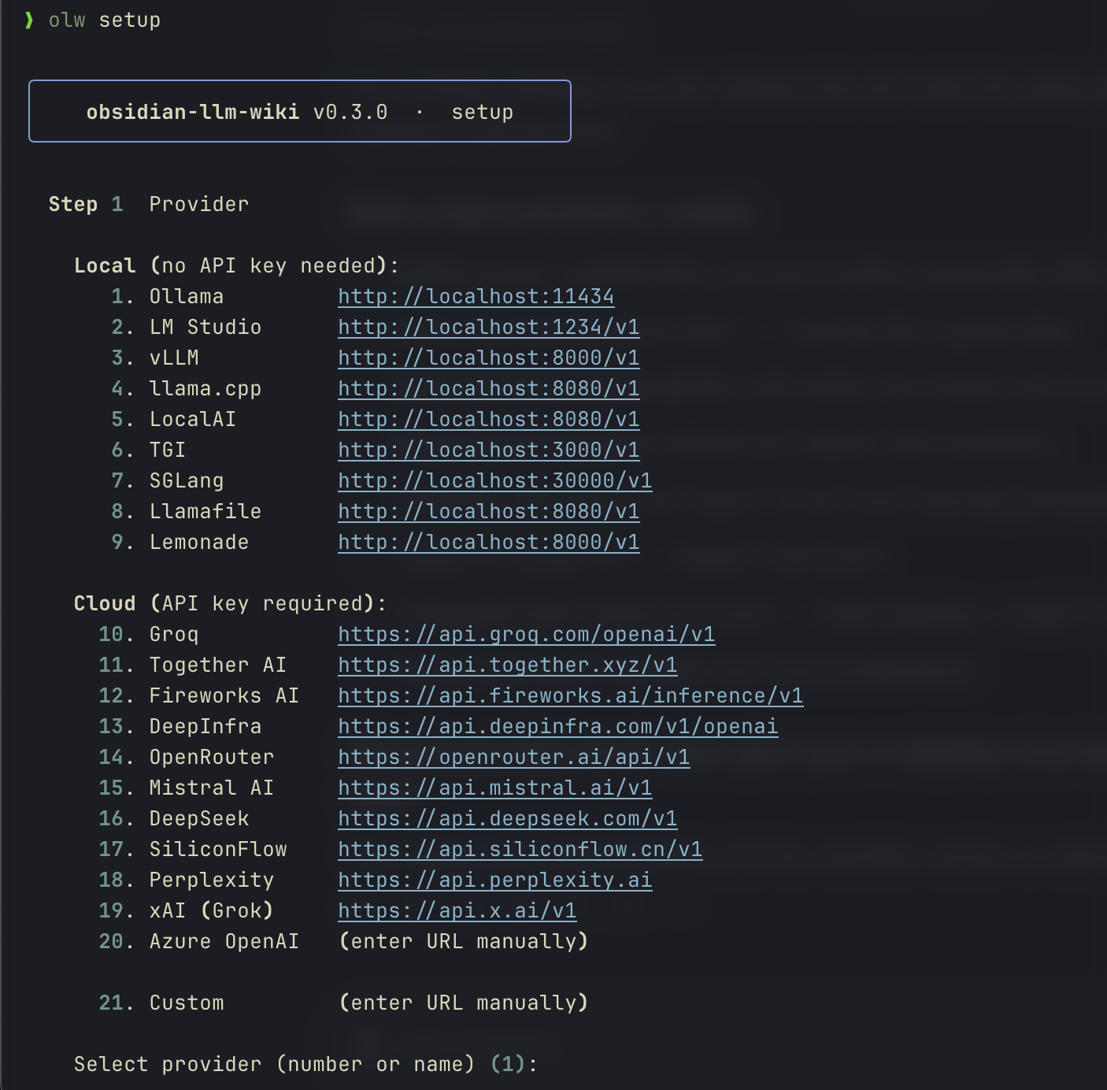Click the obsidian-llm-wiki setup banner box
The image size is (1107, 1090).
click(299, 112)
